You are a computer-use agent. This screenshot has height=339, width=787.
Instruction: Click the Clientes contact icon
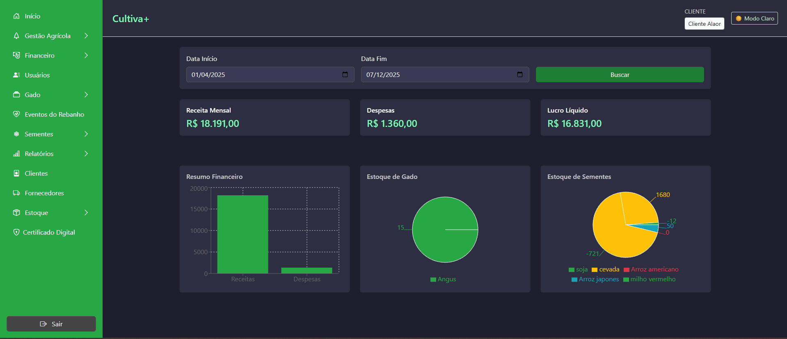[16, 173]
